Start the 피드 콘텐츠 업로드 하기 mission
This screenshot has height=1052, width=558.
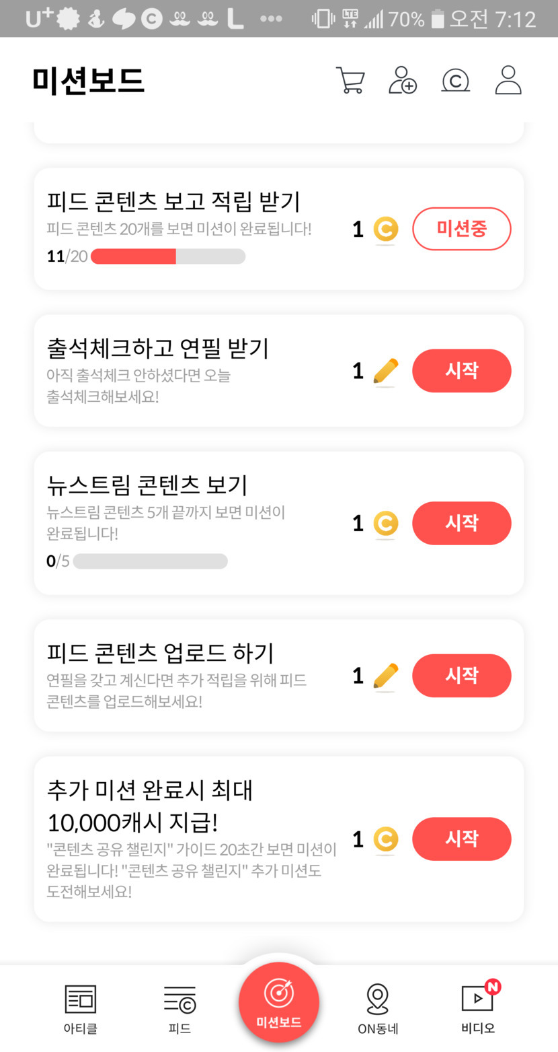[461, 676]
